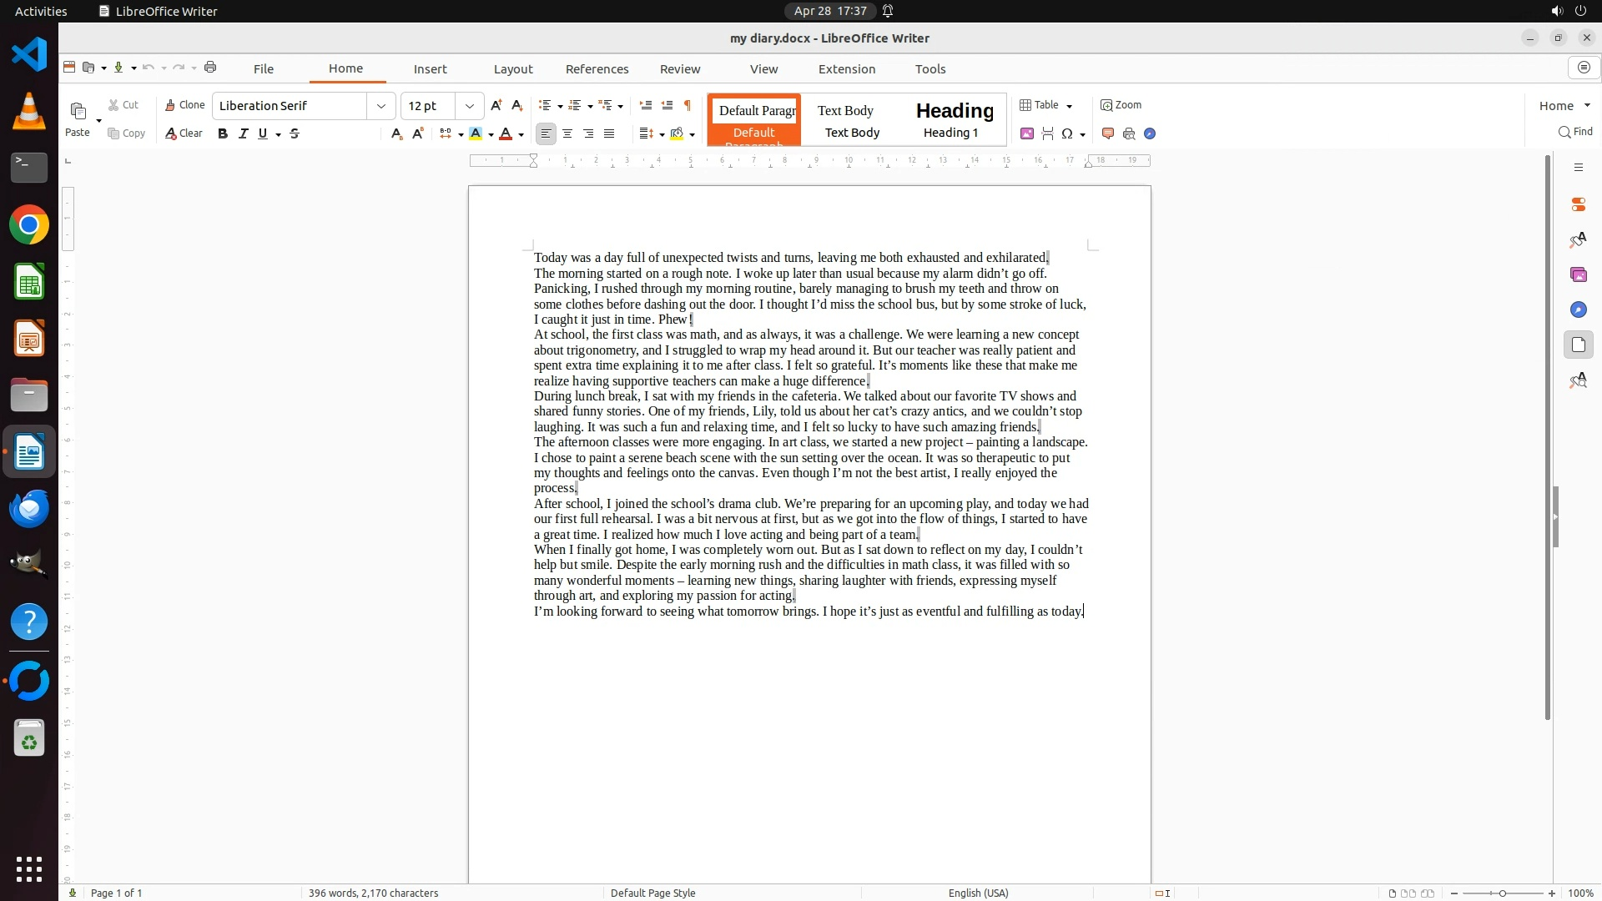
Task: Switch to the Insert tab
Action: 430,69
